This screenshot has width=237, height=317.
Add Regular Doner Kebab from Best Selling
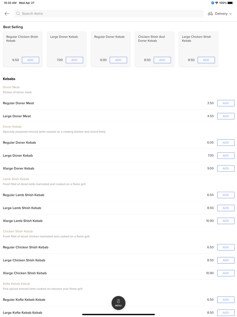click(x=118, y=60)
